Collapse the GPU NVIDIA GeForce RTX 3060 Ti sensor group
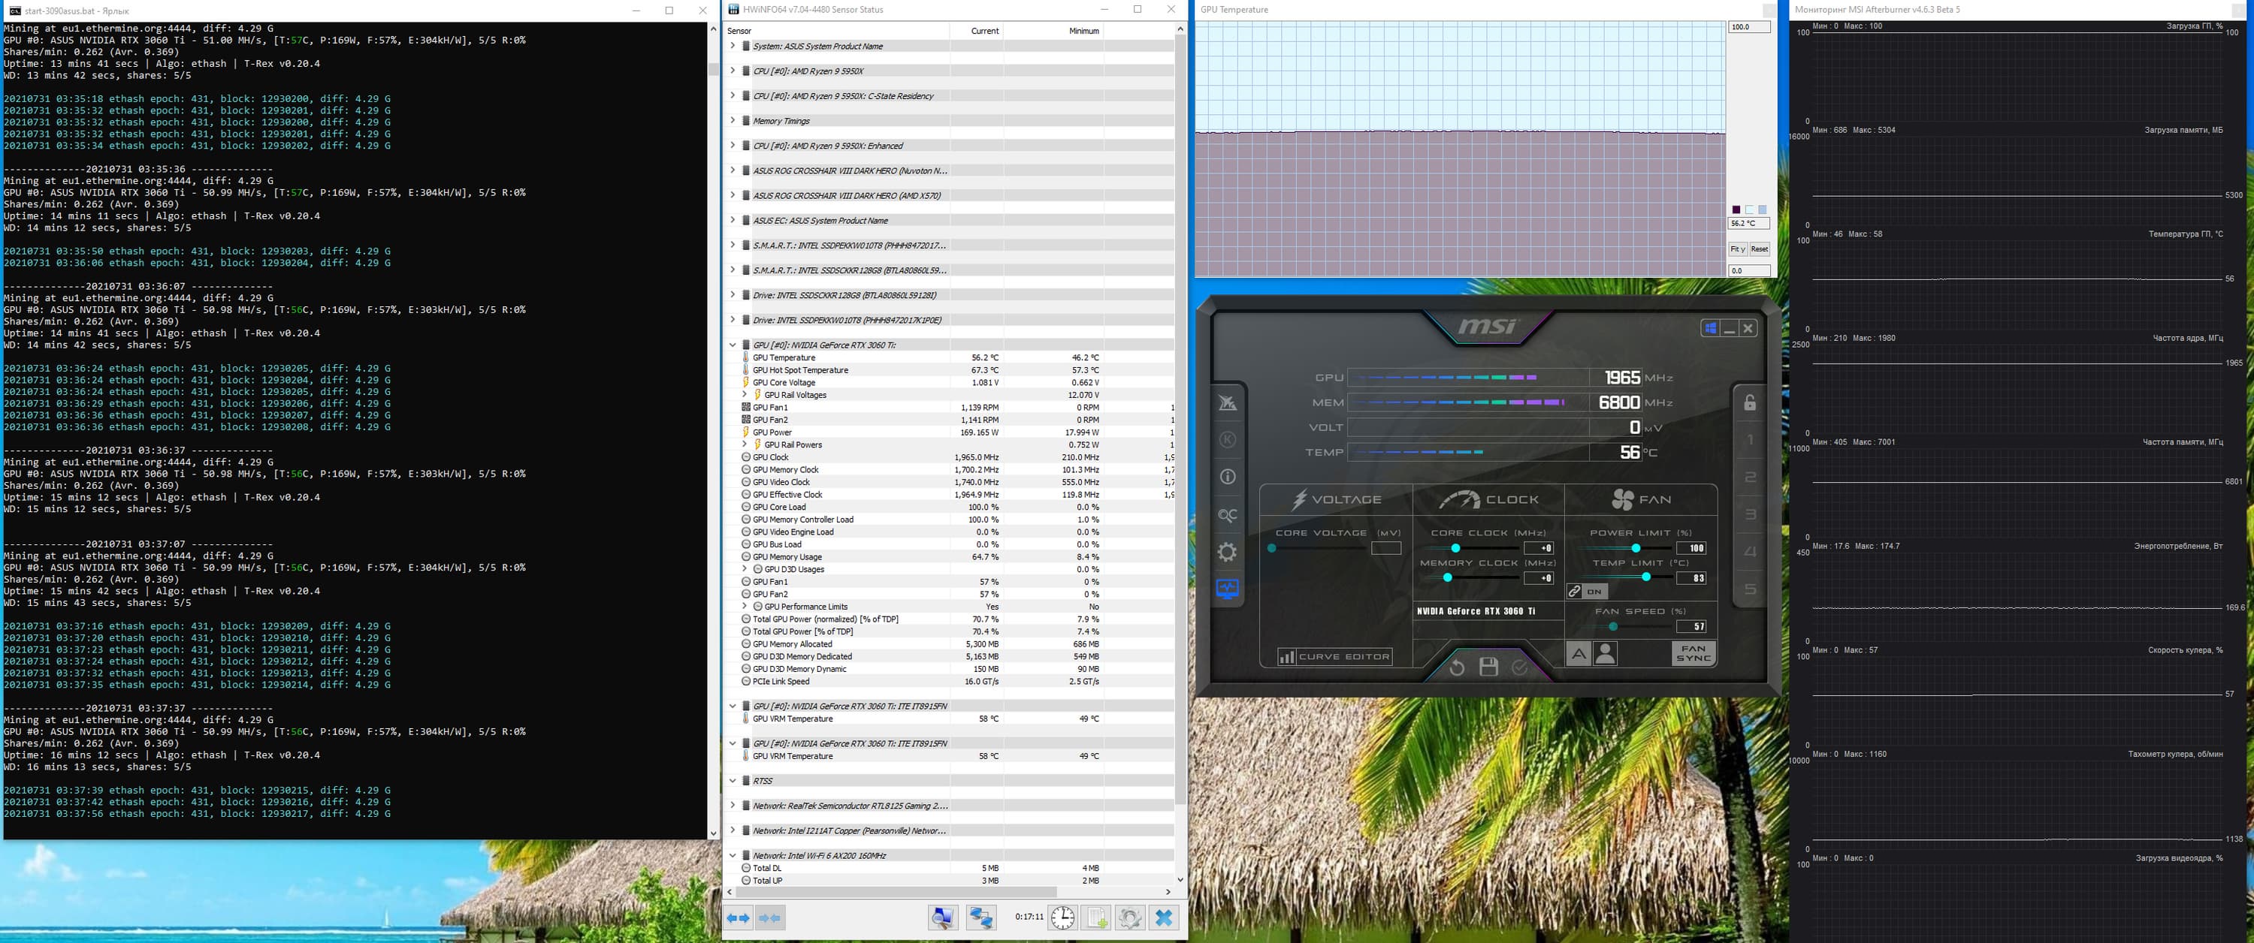Image resolution: width=2254 pixels, height=943 pixels. pos(733,345)
